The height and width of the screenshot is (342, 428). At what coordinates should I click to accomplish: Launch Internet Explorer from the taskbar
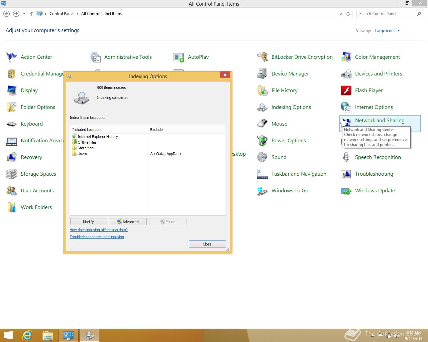tap(27, 335)
